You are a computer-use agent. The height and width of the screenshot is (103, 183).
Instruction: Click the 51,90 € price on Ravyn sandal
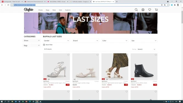(51, 85)
